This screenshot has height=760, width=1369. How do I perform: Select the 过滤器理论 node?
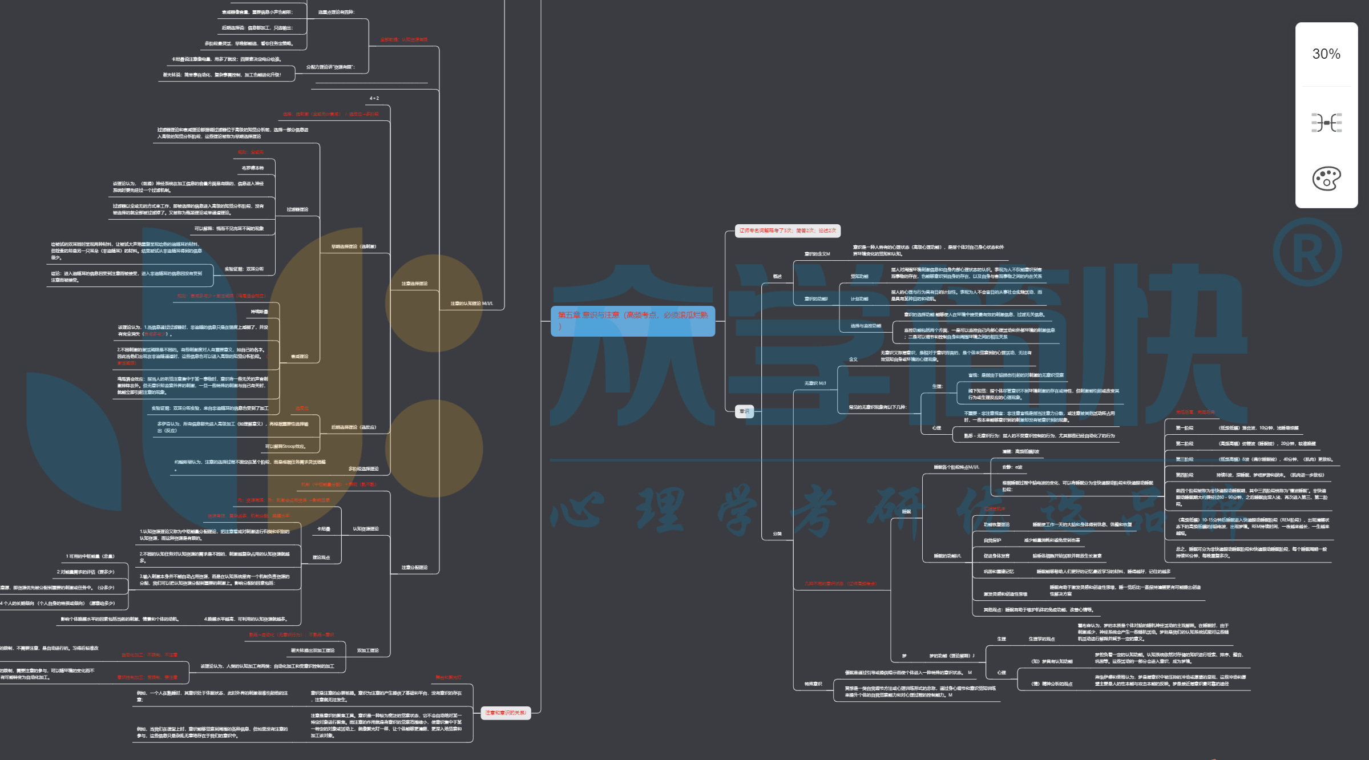click(297, 209)
